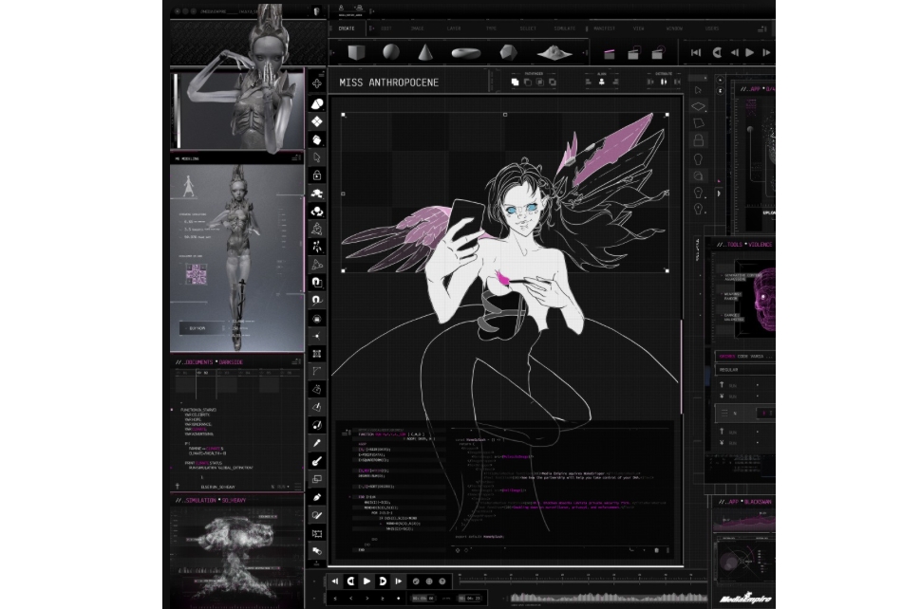Select the crop frame tool at toolbar bottom
The width and height of the screenshot is (921, 609).
[x=317, y=533]
